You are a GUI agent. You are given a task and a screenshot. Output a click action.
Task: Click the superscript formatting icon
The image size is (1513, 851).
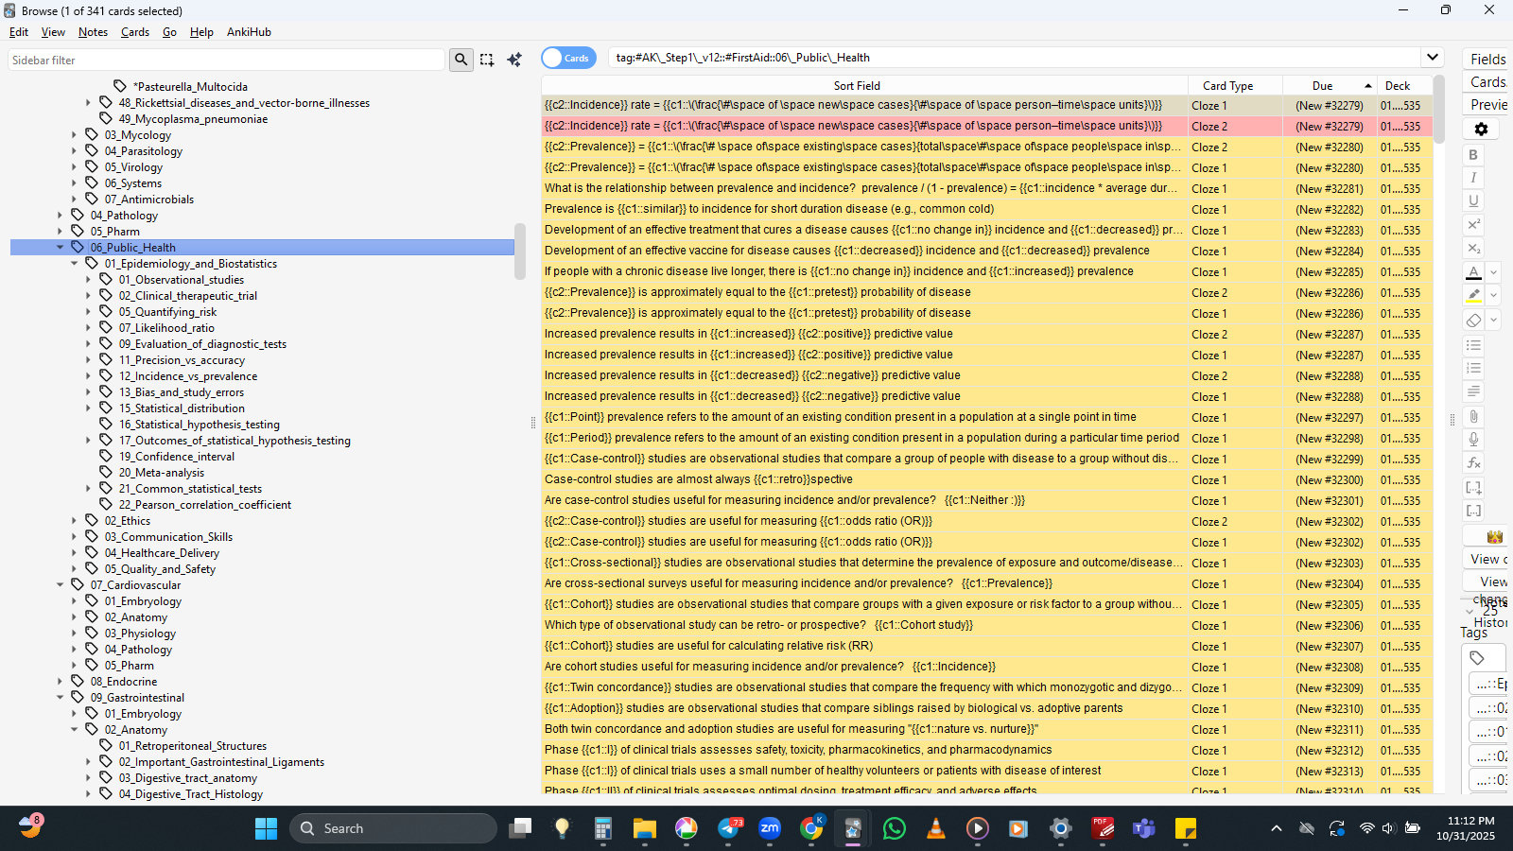[x=1473, y=224]
